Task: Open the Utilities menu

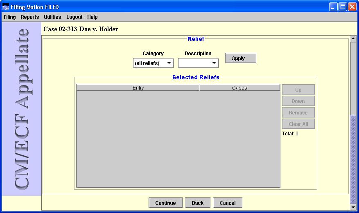Action: tap(52, 17)
